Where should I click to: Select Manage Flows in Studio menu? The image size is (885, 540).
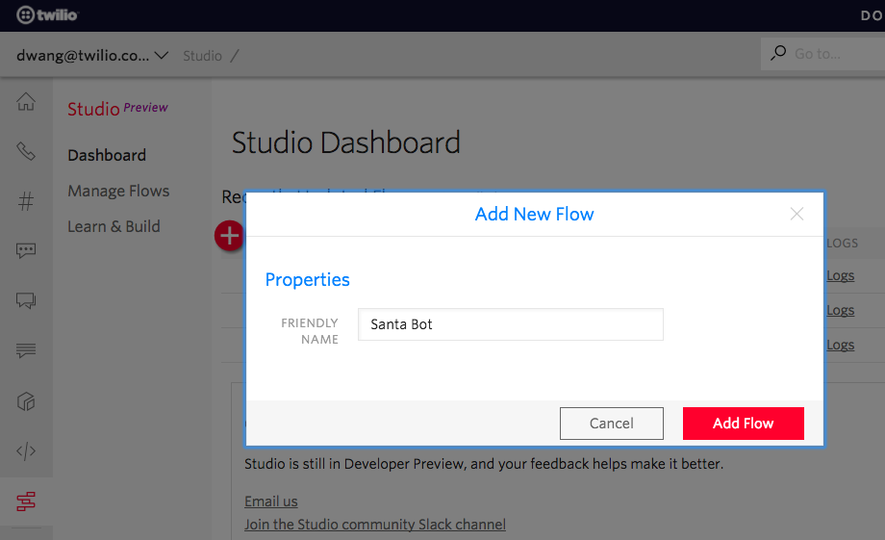coord(118,191)
